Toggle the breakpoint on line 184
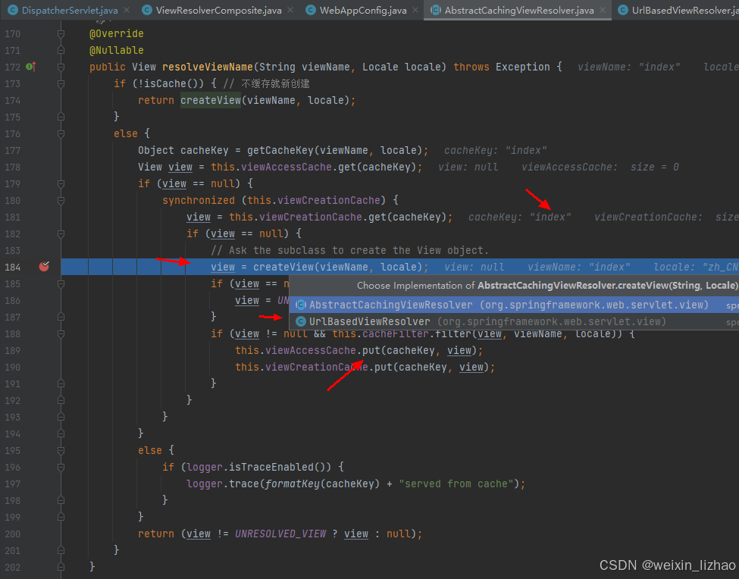Viewport: 739px width, 579px height. [44, 267]
